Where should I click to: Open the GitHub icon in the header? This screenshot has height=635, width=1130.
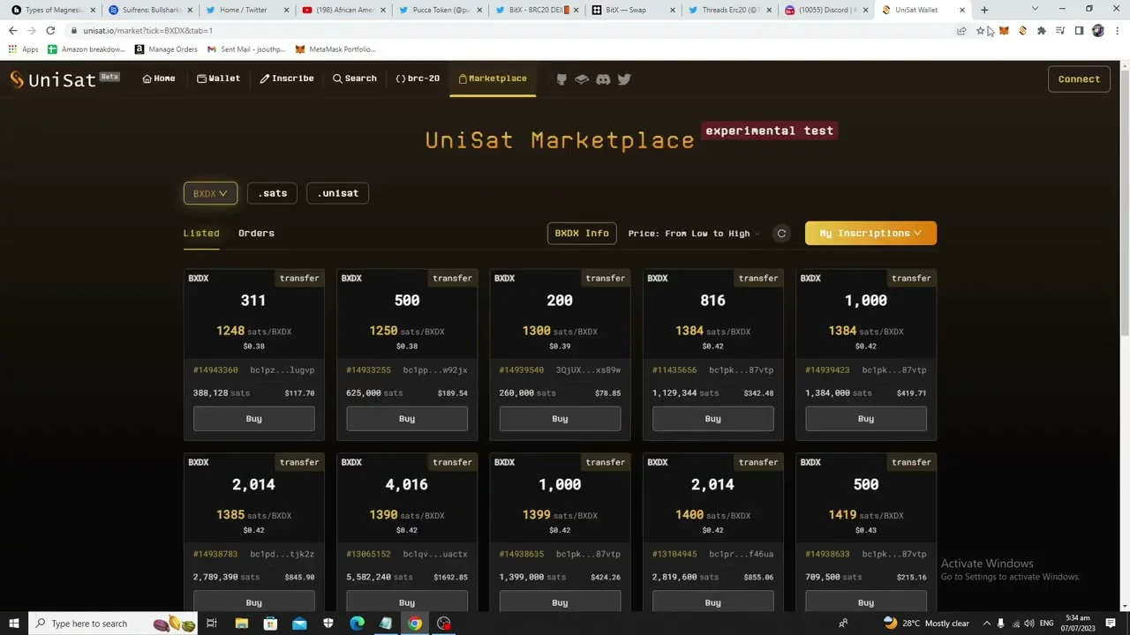click(x=561, y=79)
